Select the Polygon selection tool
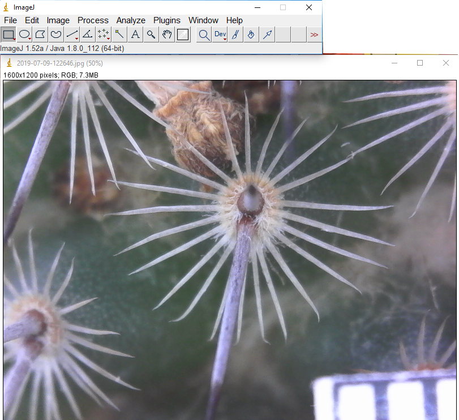459x420 pixels. tap(40, 35)
